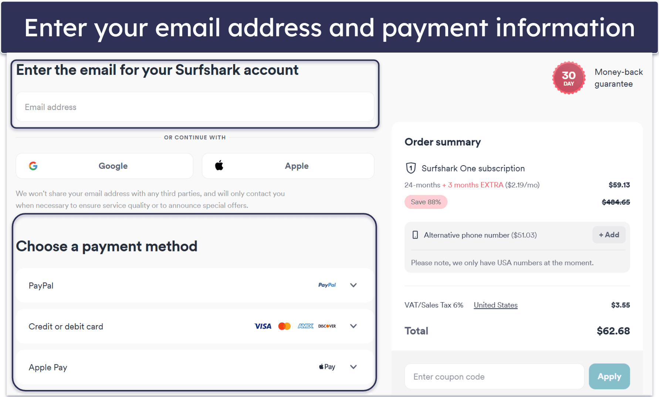Image resolution: width=659 pixels, height=397 pixels.
Task: Click the alternative phone number icon
Action: (415, 235)
